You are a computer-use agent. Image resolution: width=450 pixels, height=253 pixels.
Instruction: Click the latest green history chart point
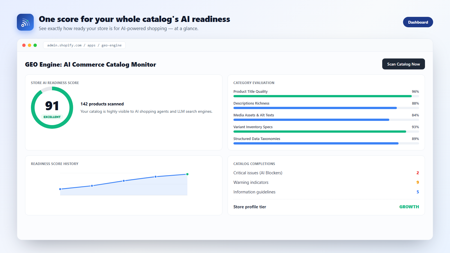pos(187,174)
